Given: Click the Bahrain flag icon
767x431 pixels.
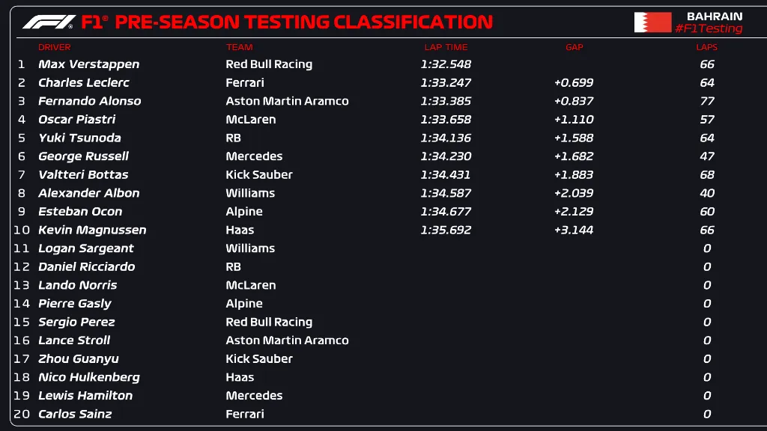Looking at the screenshot, I should (x=652, y=22).
